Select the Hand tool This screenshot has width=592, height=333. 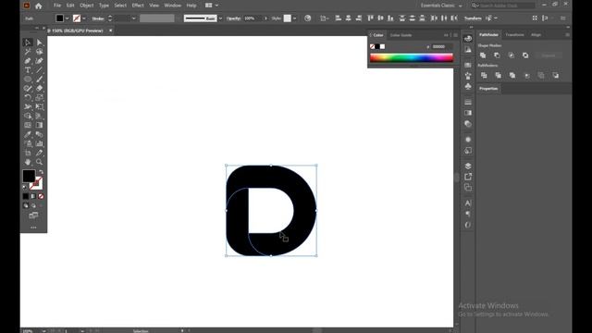[28, 162]
